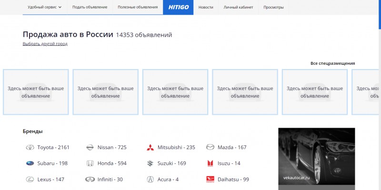The height and width of the screenshot is (190, 381).
Task: Click the Бренды section heading
Action: [33, 131]
